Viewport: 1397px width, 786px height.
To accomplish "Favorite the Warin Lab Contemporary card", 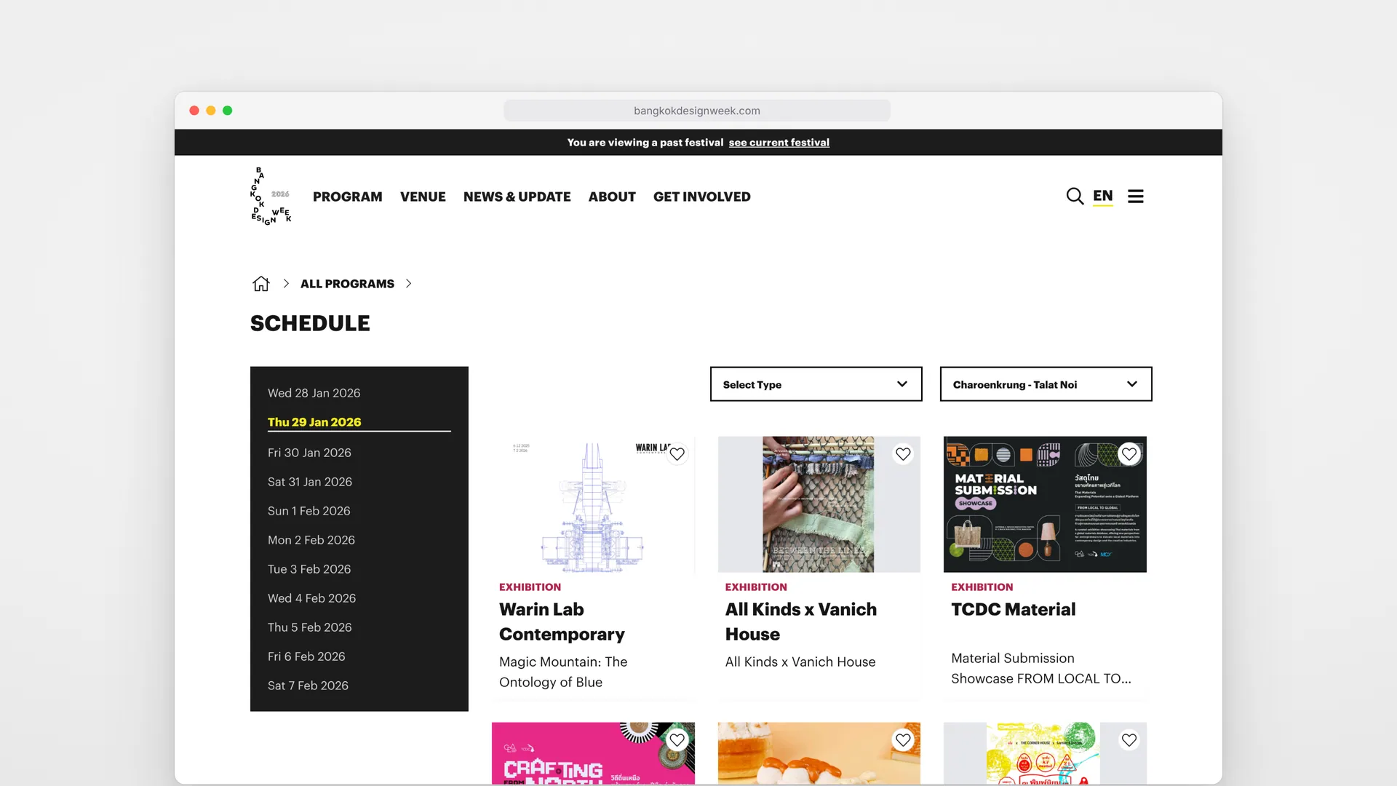I will 677,454.
